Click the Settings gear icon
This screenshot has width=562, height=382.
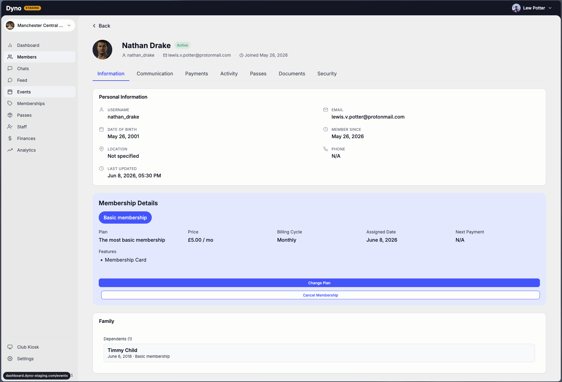point(10,359)
